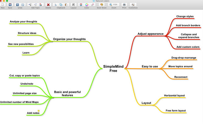The height and width of the screenshot is (124, 203).
Task: Select the 'Change styles' topic
Action: 185,16
